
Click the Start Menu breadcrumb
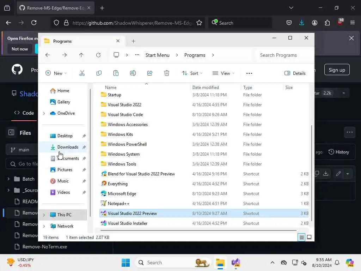point(158,55)
